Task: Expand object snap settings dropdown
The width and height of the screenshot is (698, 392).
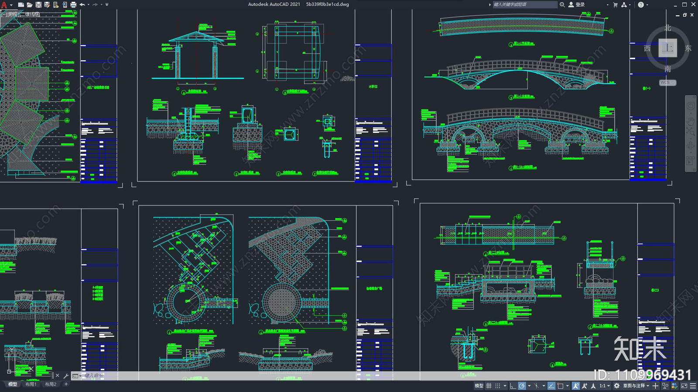Action: pos(568,385)
